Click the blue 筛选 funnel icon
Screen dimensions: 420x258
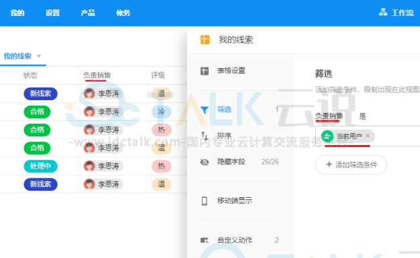tap(205, 110)
